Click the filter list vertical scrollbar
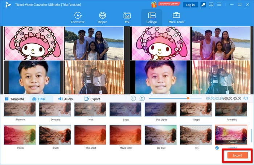 pyautogui.click(x=251, y=135)
